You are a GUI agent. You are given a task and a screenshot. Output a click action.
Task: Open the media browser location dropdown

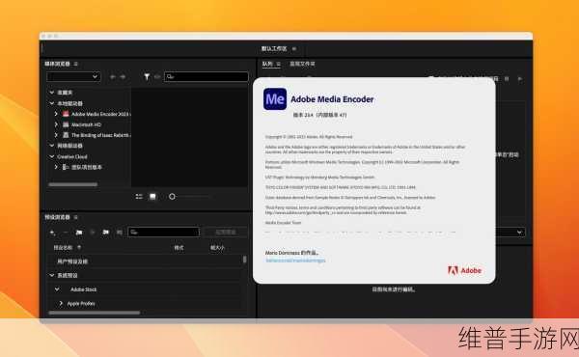click(x=73, y=76)
